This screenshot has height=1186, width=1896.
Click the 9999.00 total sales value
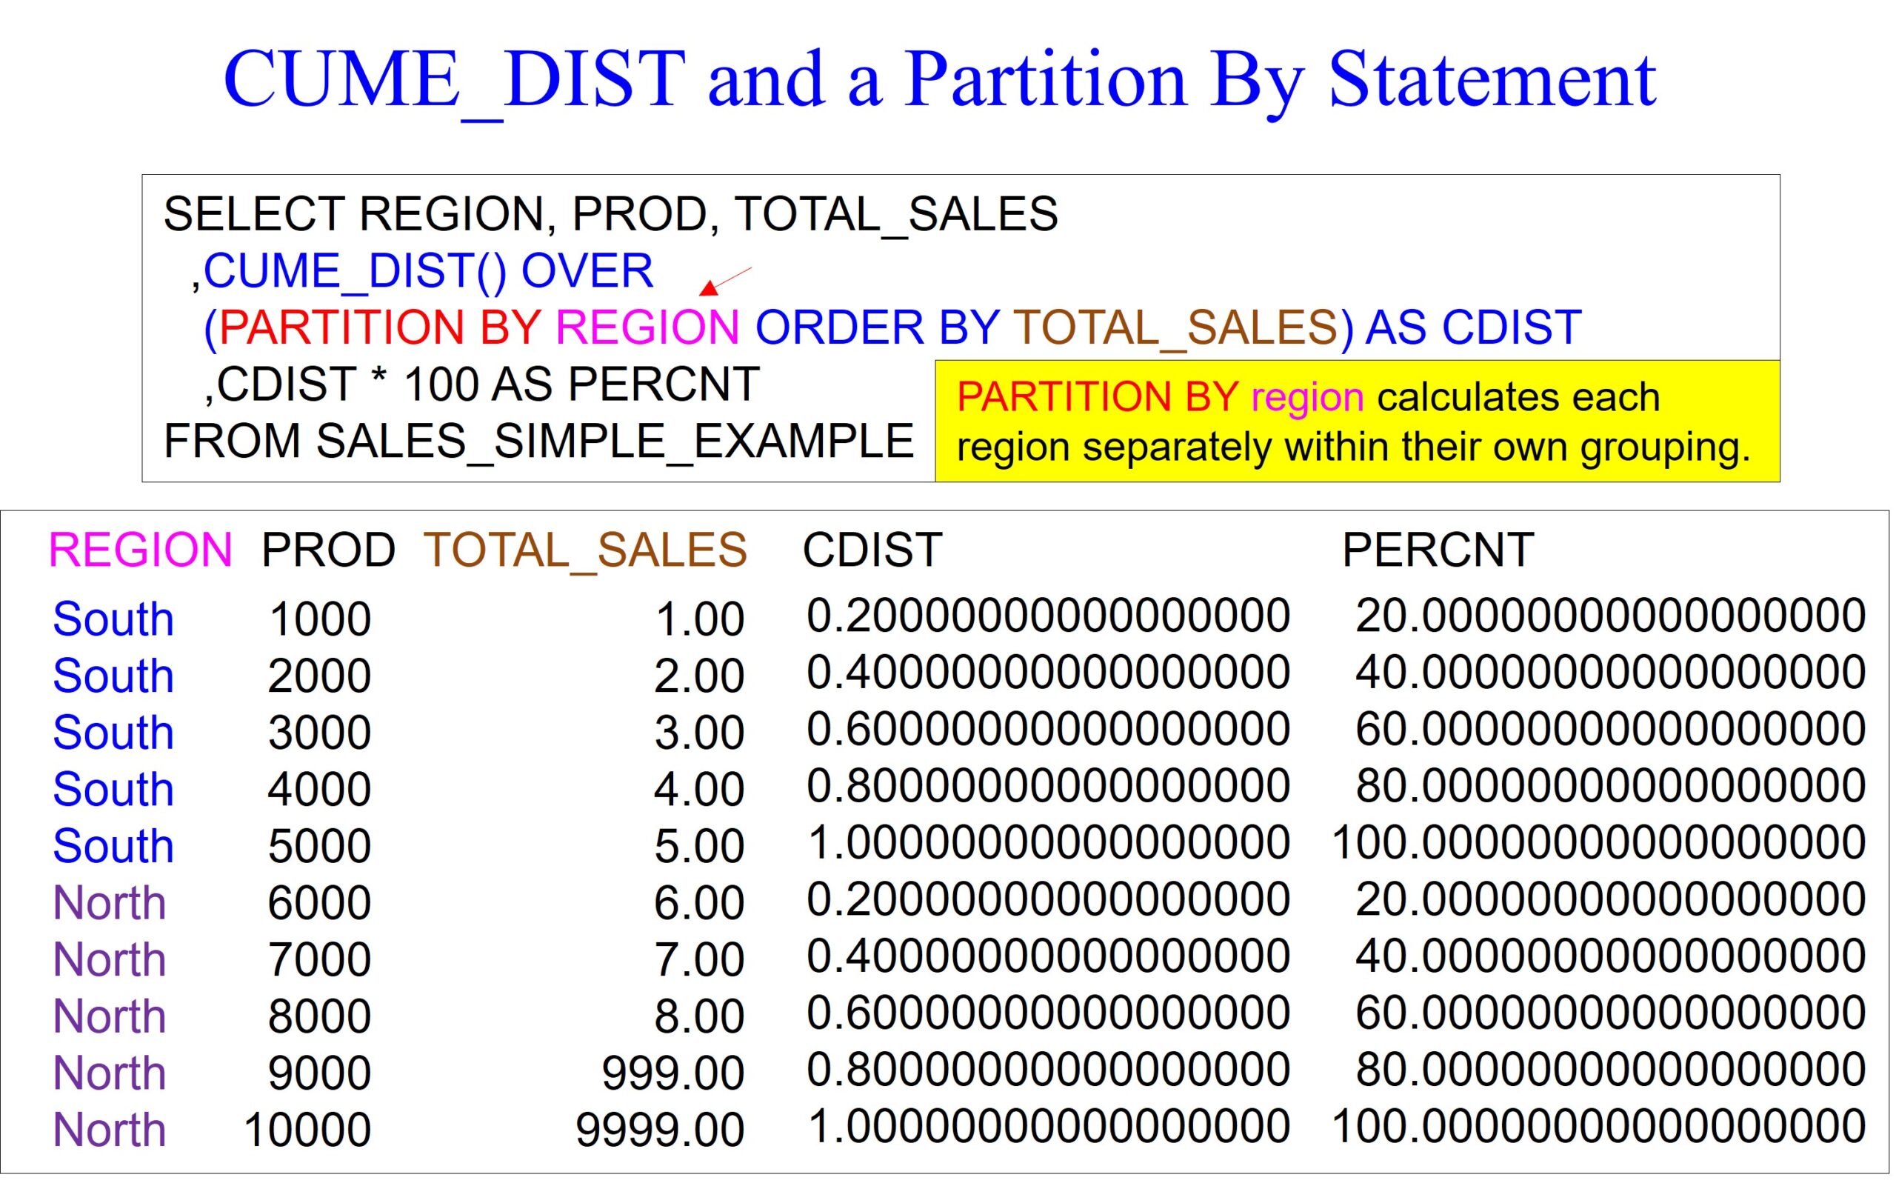[659, 1130]
